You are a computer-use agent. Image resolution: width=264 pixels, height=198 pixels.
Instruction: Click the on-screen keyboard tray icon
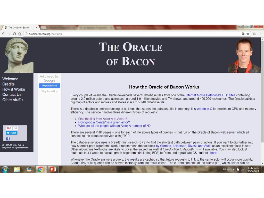(229, 169)
